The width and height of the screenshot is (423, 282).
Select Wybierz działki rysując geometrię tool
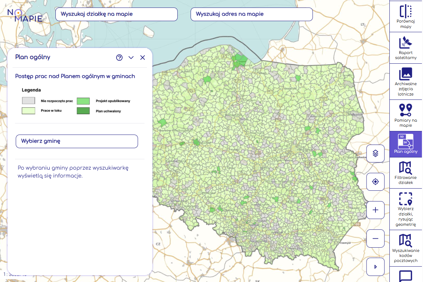tap(405, 209)
